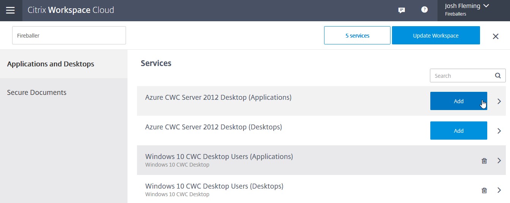Click the 5 services button
Viewport: 510px width, 203px height.
click(357, 35)
